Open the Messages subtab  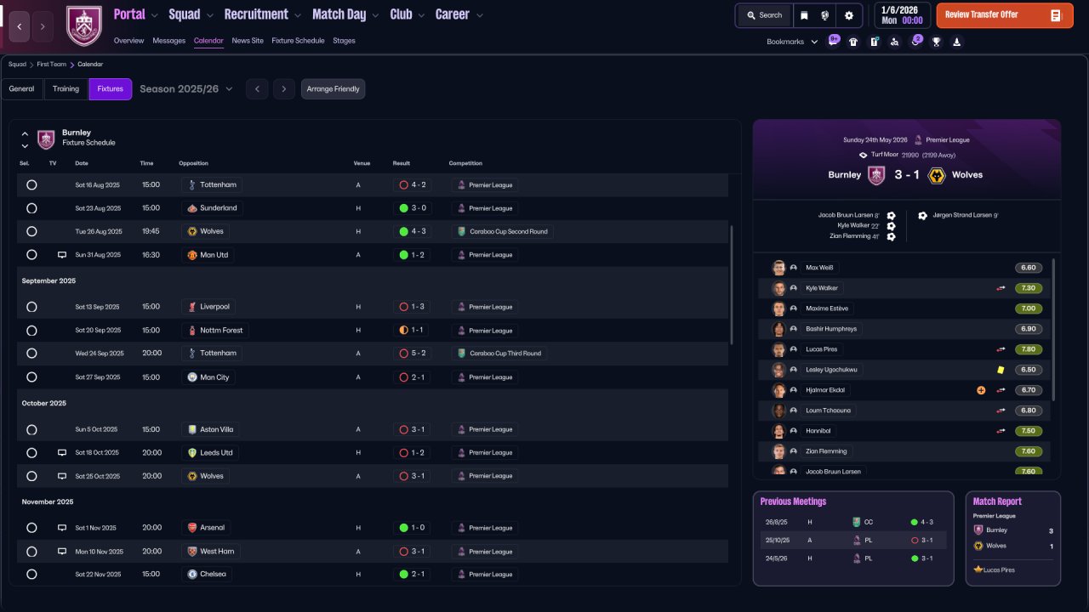[168, 41]
